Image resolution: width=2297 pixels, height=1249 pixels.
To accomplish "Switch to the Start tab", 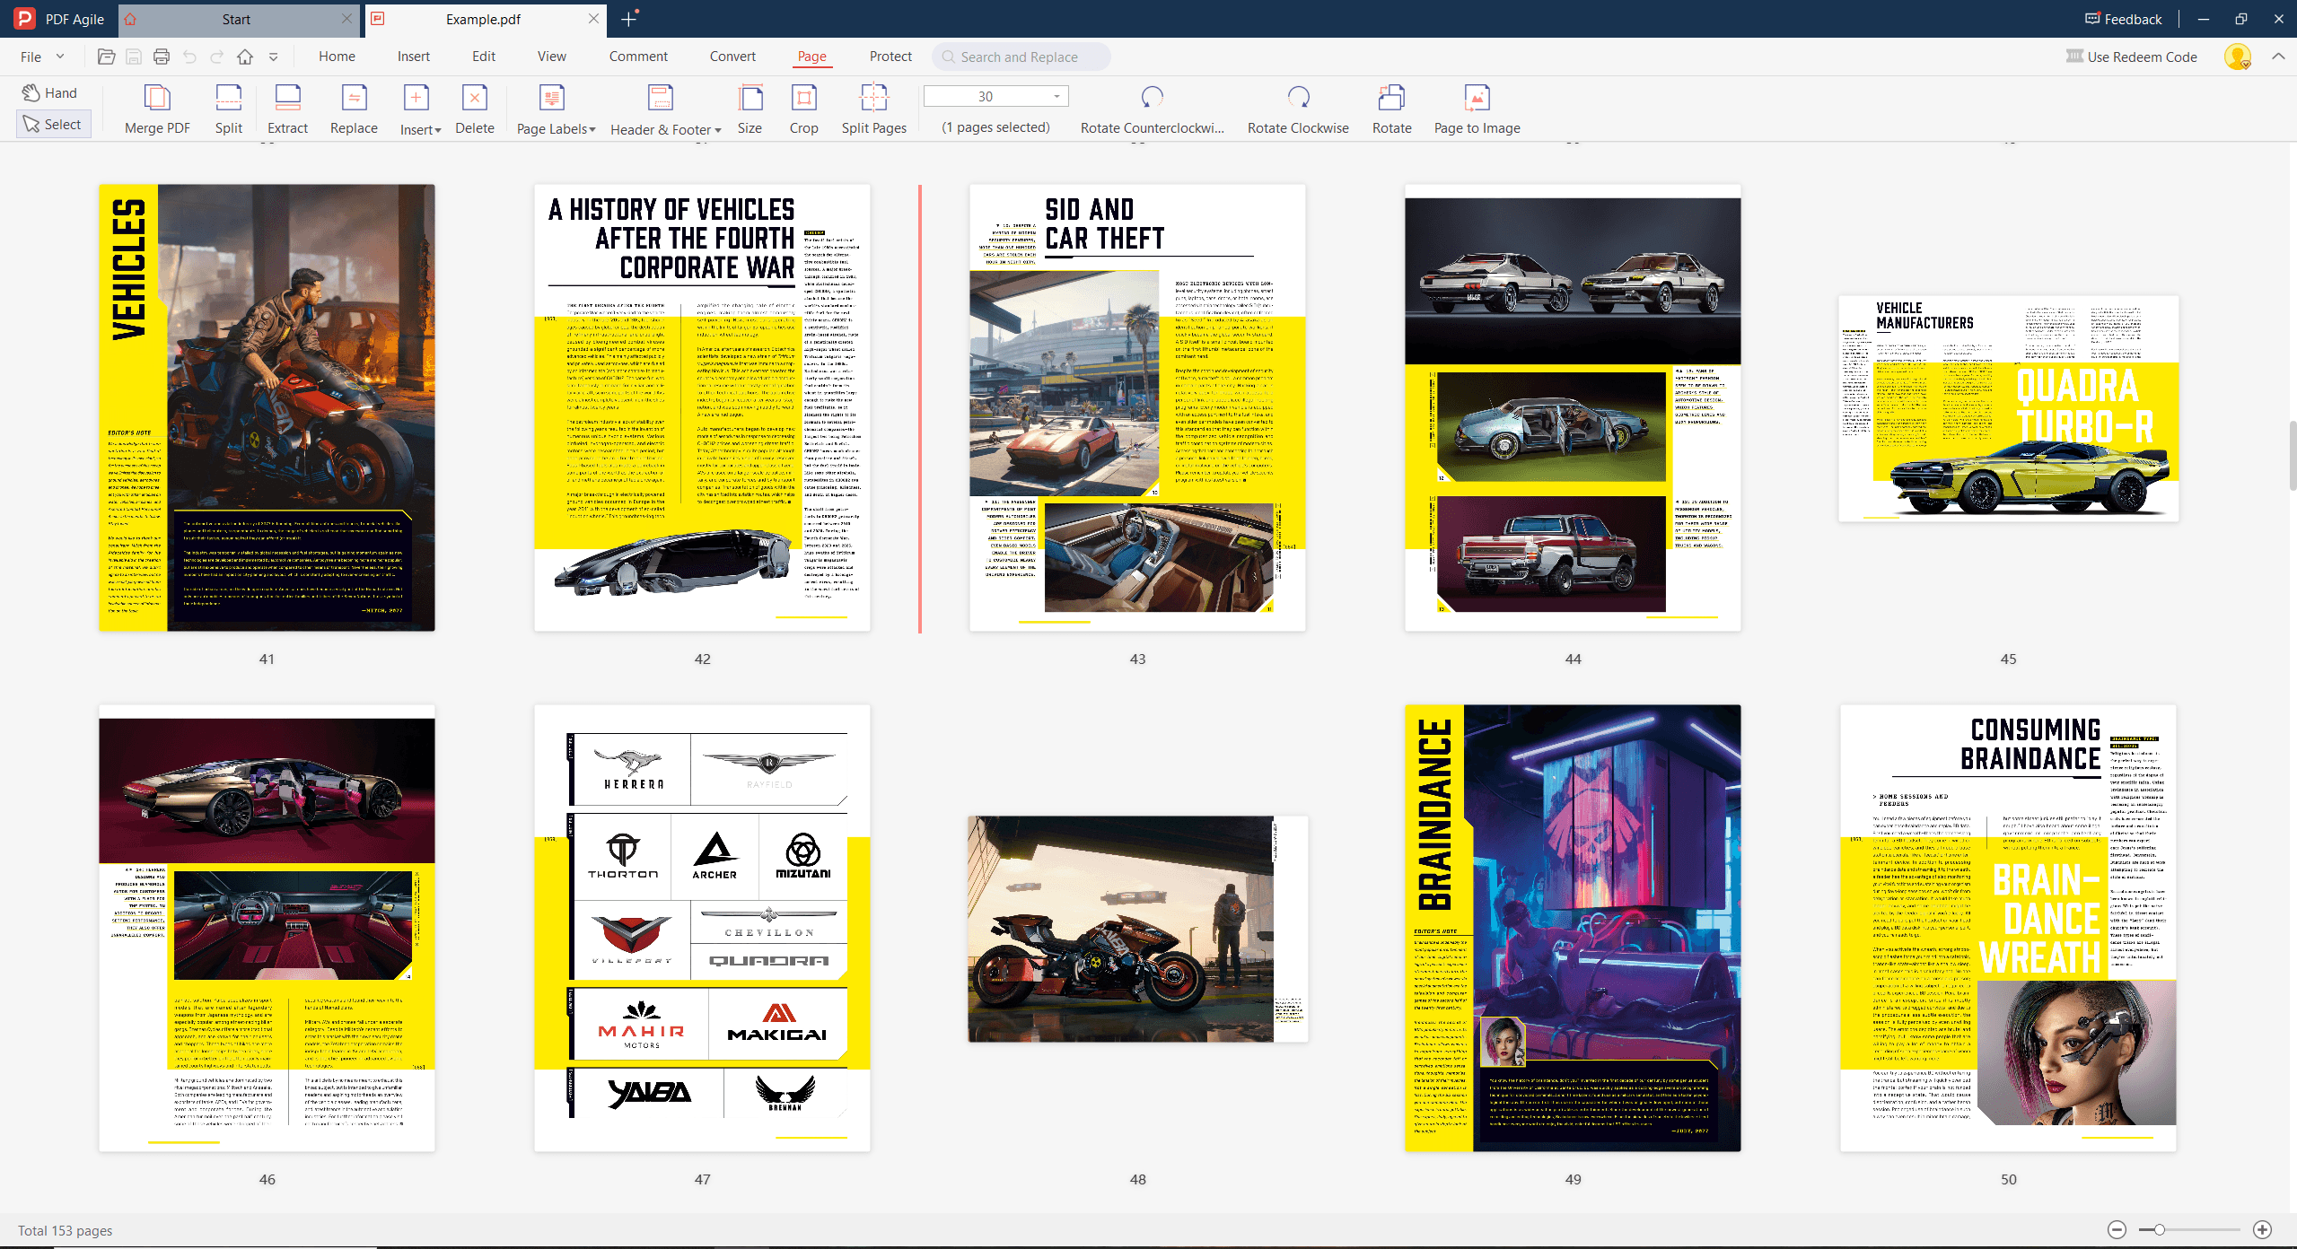I will tap(237, 19).
